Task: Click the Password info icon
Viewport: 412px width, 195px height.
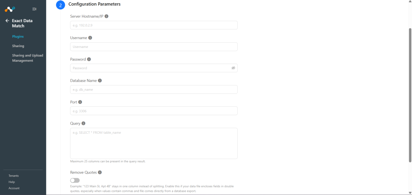Action: (x=89, y=59)
